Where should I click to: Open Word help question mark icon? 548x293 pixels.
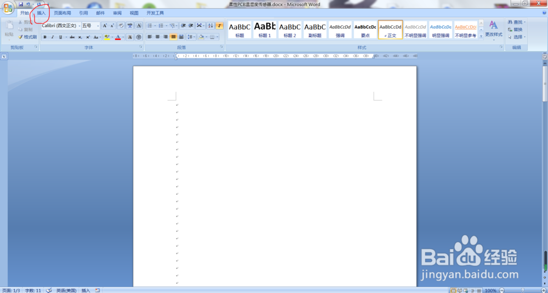(x=545, y=13)
